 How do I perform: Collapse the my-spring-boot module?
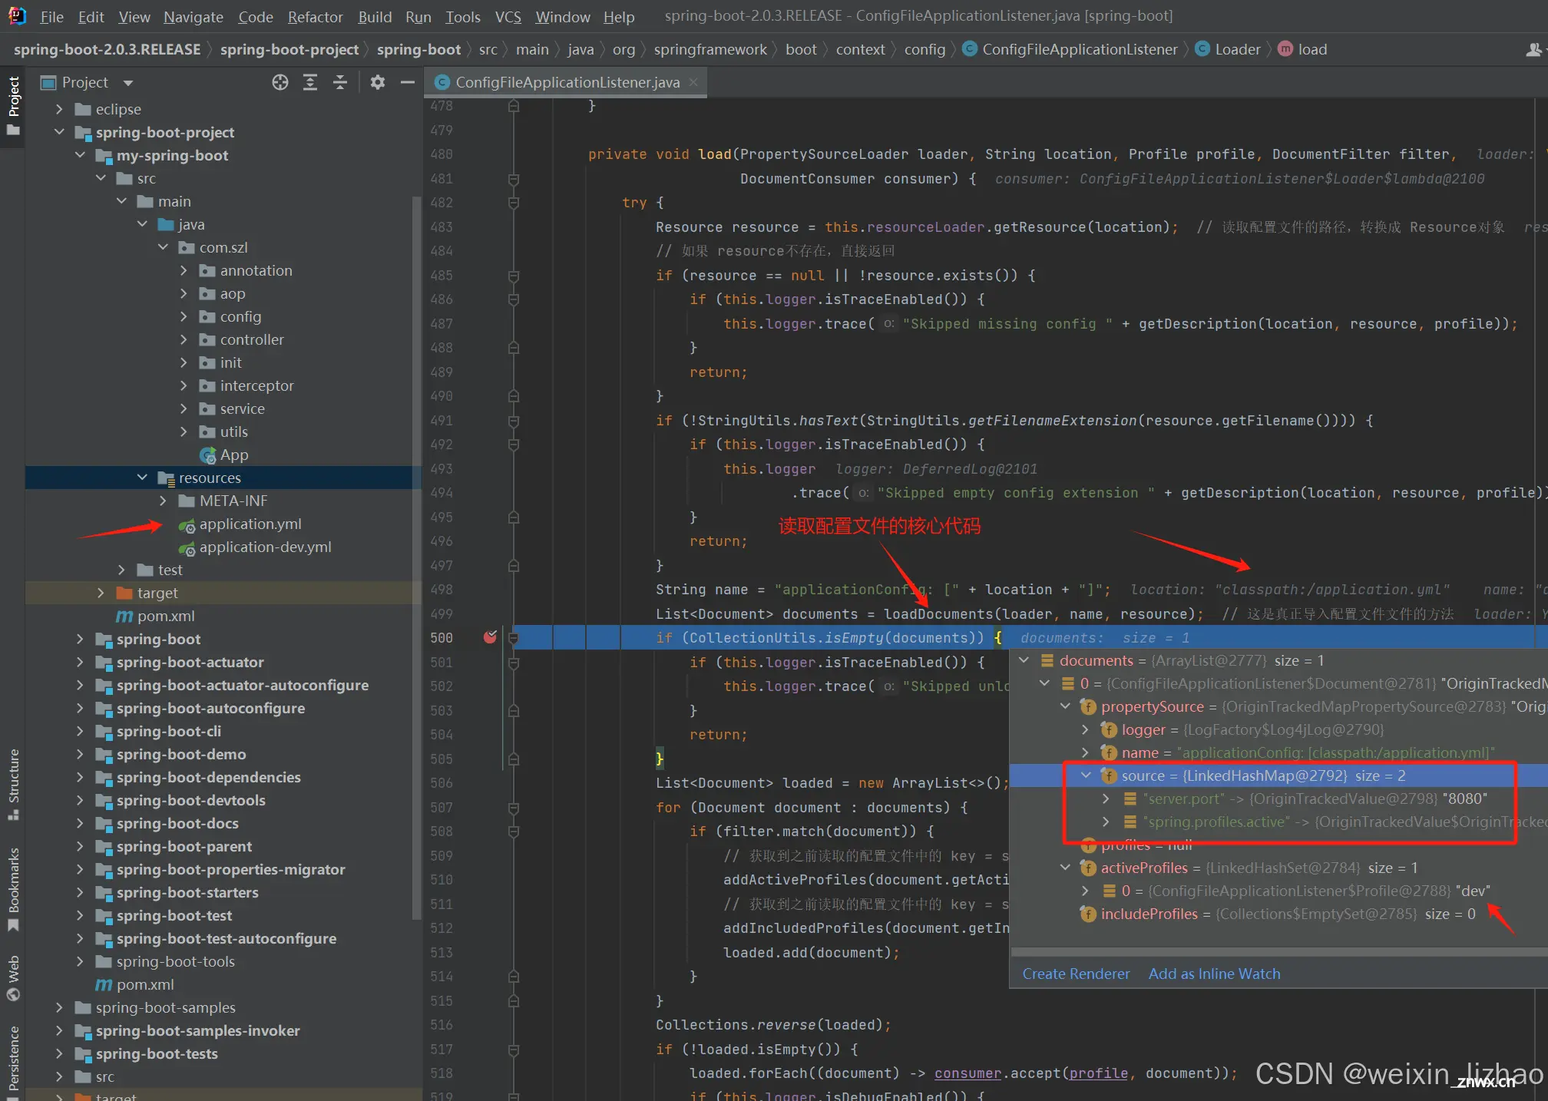coord(80,155)
